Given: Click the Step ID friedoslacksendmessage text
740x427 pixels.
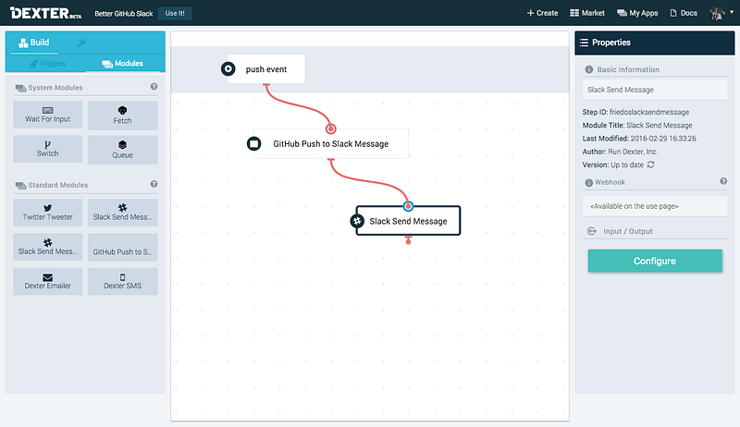Looking at the screenshot, I should coord(635,112).
